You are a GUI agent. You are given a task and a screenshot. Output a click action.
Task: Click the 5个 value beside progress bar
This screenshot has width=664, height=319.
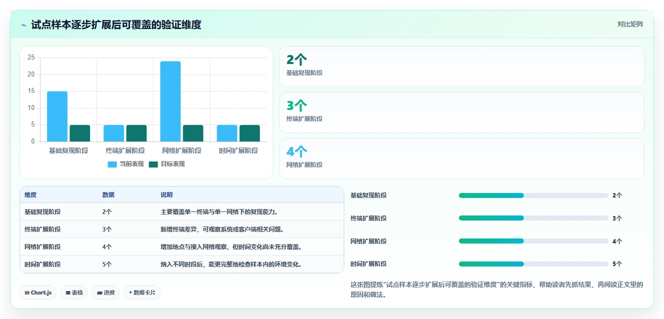pos(617,264)
